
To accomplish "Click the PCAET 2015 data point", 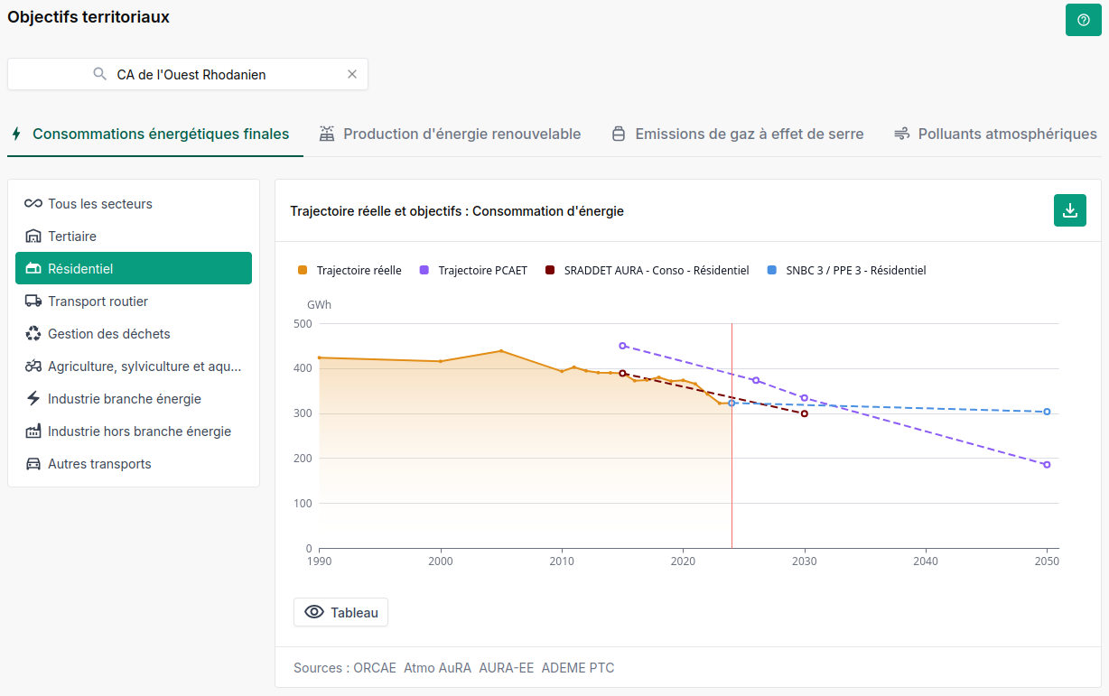I will point(622,346).
